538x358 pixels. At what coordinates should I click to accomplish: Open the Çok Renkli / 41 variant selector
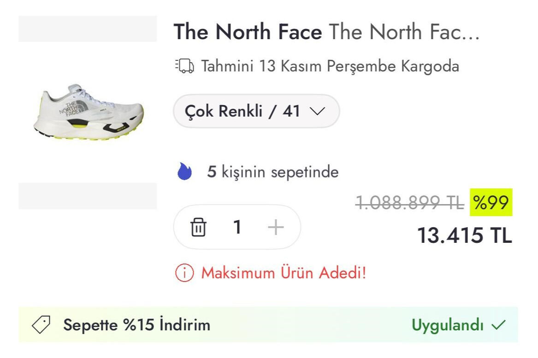(256, 111)
